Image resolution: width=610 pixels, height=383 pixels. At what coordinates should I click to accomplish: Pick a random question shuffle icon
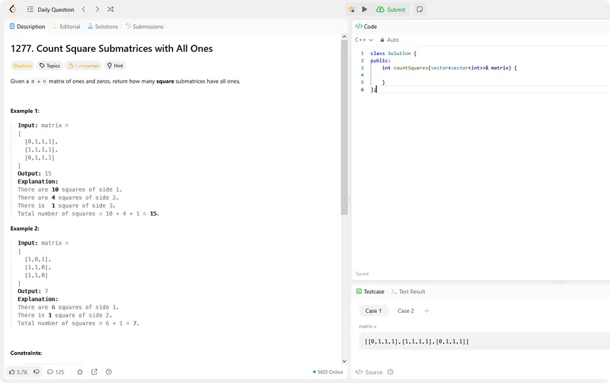tap(110, 9)
